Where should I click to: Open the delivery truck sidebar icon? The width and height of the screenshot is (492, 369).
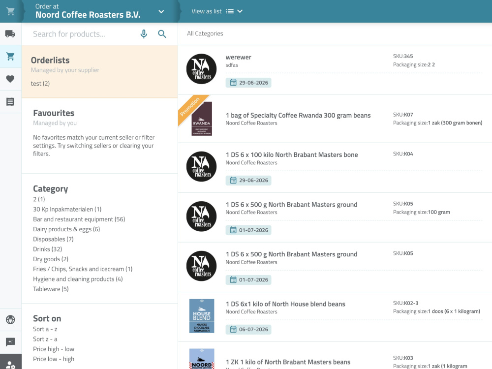point(10,34)
